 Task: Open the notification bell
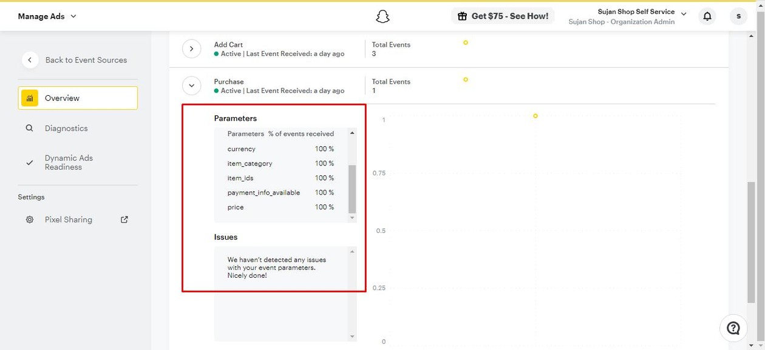pos(707,16)
